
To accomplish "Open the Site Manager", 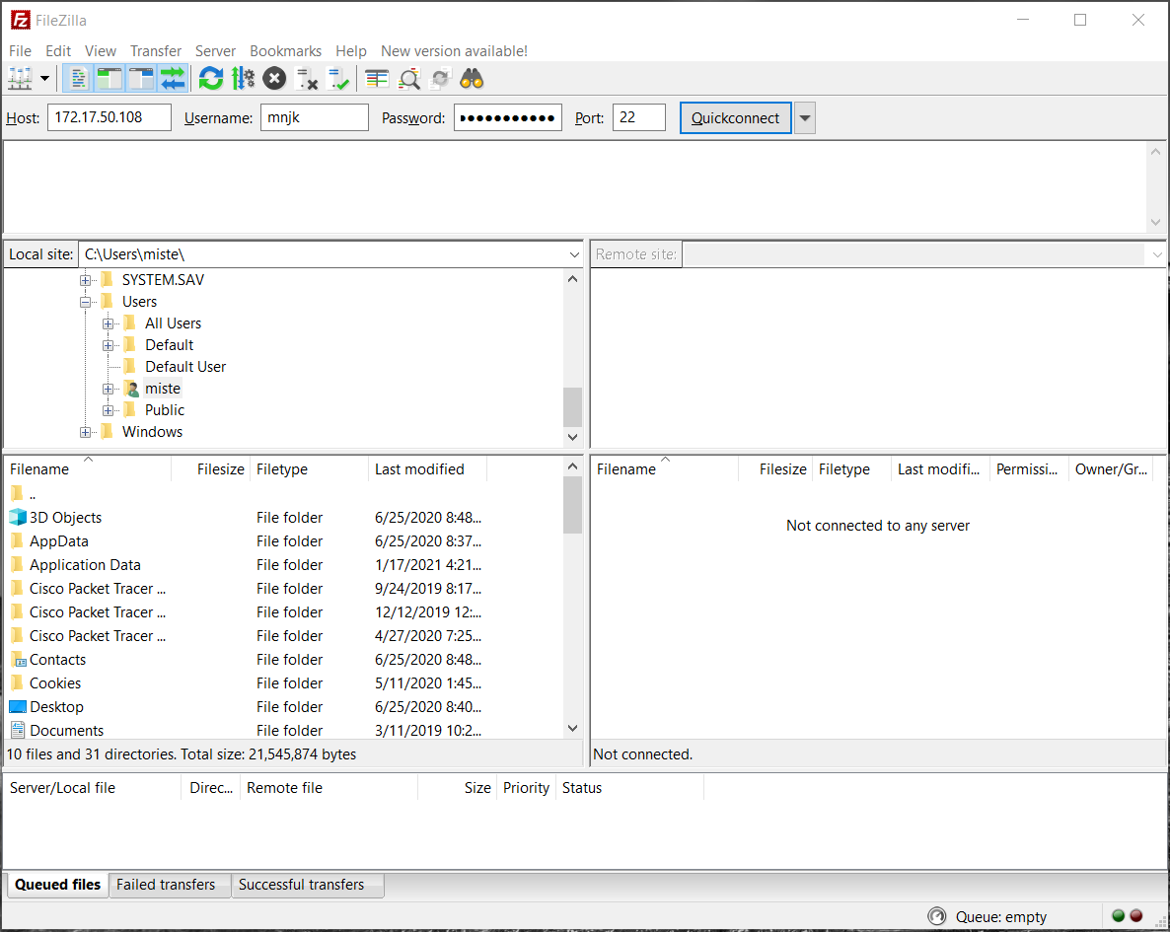I will pos(20,78).
